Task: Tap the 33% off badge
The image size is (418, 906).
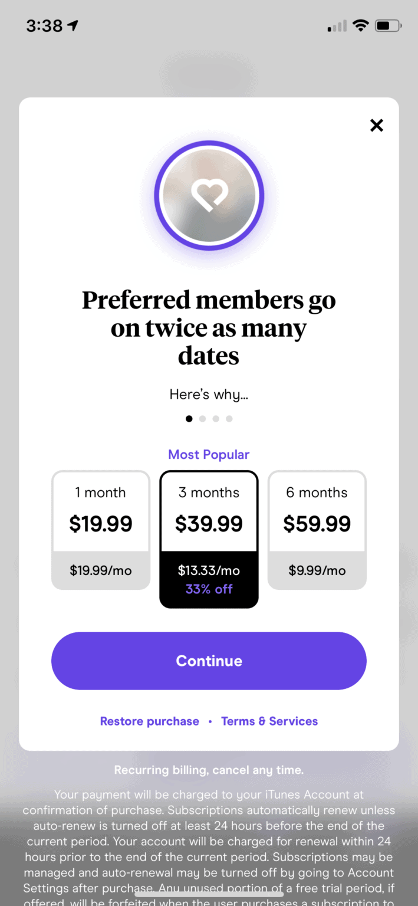Action: tap(209, 588)
